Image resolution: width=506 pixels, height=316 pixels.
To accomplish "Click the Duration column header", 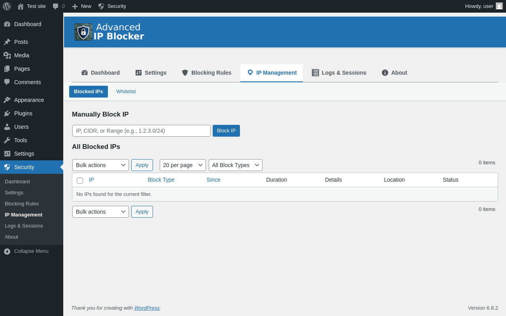I will tap(277, 180).
